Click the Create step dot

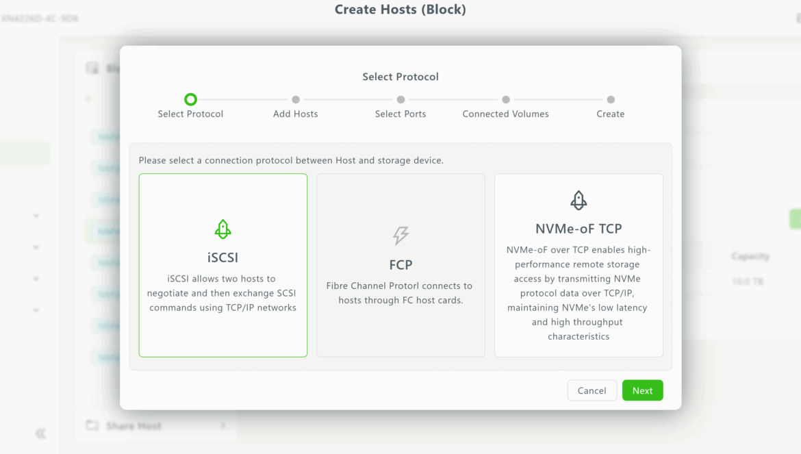click(x=611, y=99)
